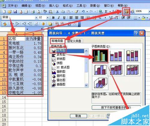
Task: Choose the 3-D clustered column sub-type thumbnail
Action: [x=100, y=70]
